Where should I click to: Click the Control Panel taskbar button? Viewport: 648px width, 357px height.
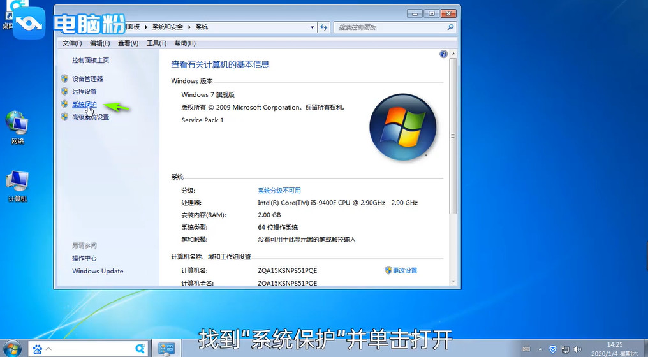(167, 349)
